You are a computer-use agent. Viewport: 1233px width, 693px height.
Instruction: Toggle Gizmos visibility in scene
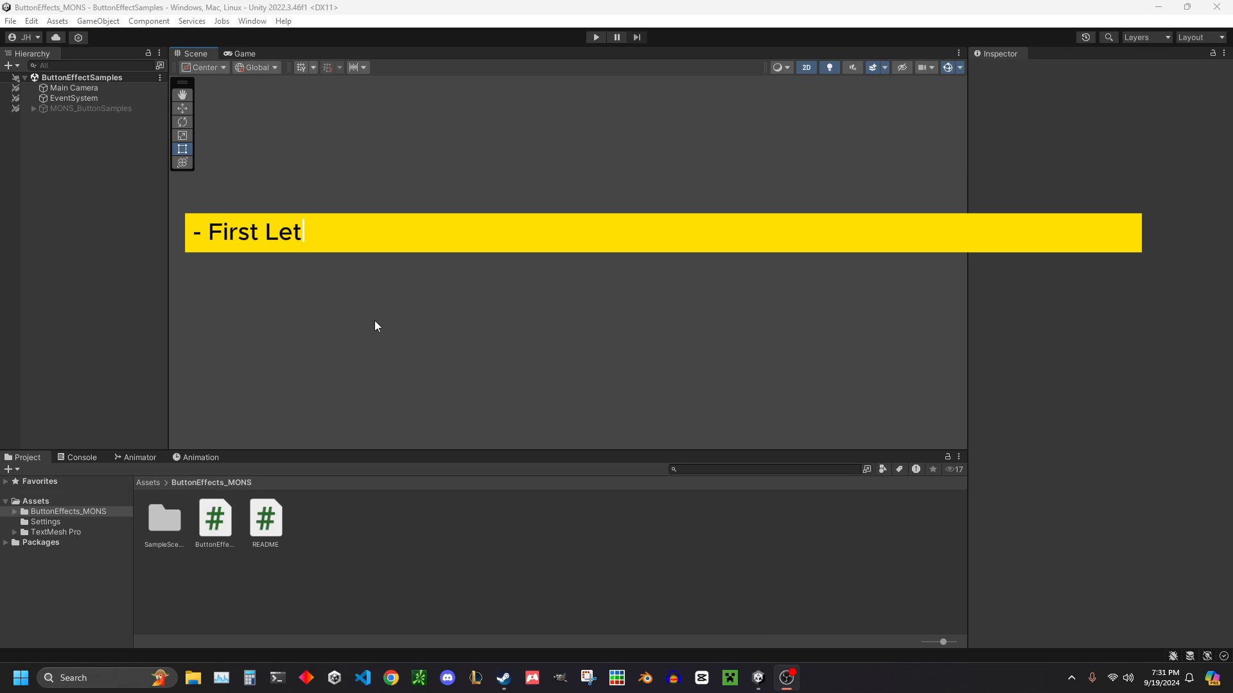pos(947,67)
